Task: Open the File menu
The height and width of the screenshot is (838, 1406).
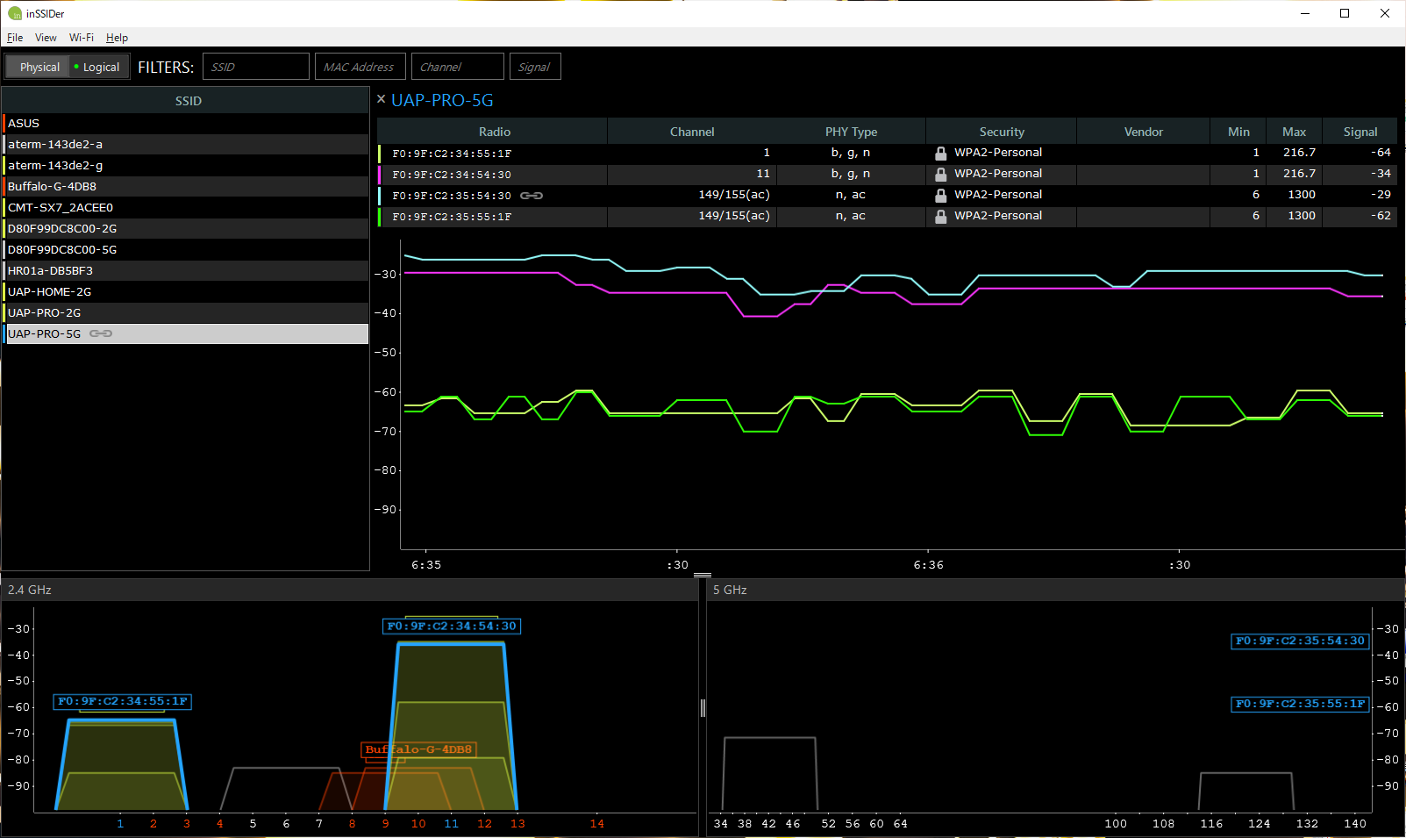Action: pos(15,38)
